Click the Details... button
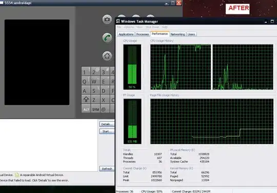Image resolution: width=277 pixels, height=193 pixels. pyautogui.click(x=107, y=124)
